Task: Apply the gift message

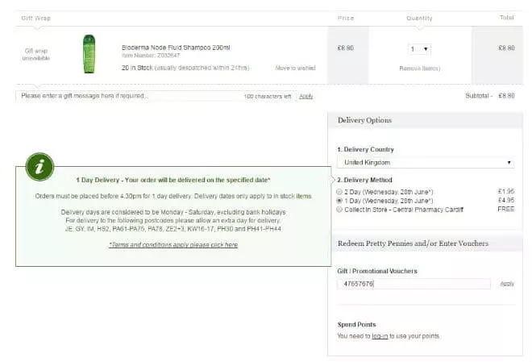Action: (x=306, y=96)
